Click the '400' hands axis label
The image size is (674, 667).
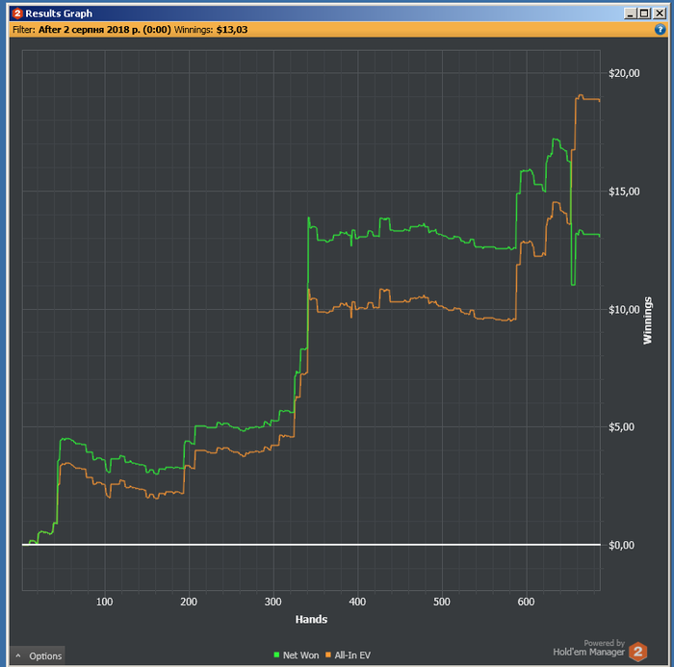click(357, 602)
